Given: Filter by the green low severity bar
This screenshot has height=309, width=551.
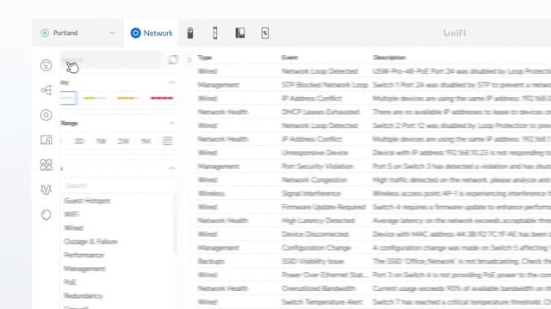Looking at the screenshot, I should [94, 98].
